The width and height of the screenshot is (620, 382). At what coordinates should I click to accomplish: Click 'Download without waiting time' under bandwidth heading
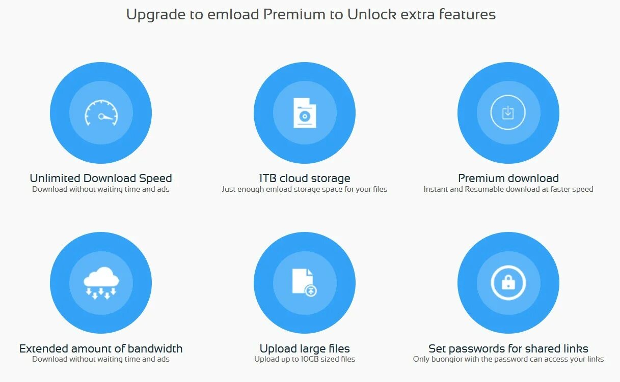(101, 359)
